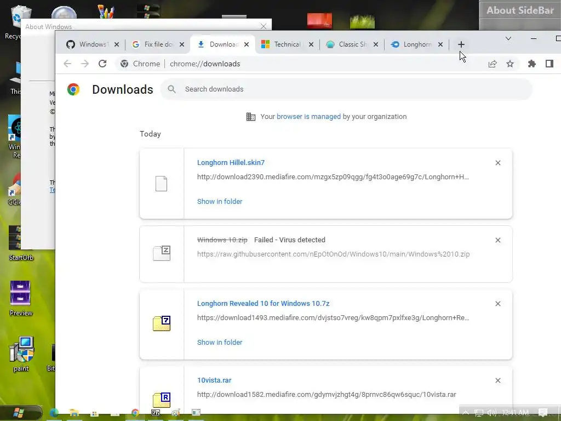
Task: Click the Search downloads field
Action: click(346, 89)
